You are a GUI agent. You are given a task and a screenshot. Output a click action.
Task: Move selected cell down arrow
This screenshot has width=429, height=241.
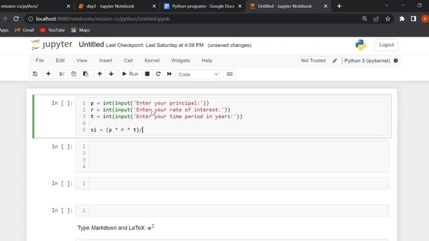[x=111, y=74]
